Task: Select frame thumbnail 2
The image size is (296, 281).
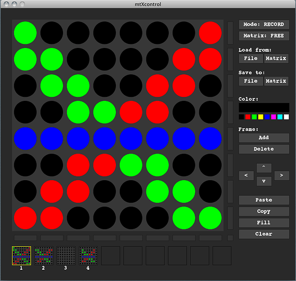Action: tap(44, 256)
